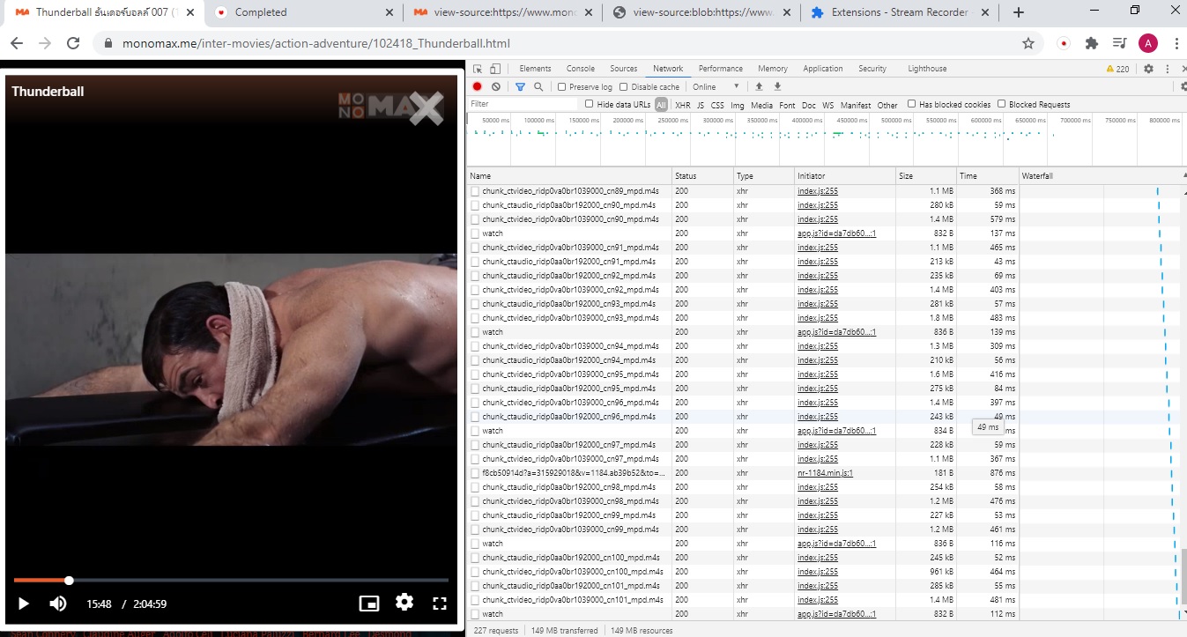Check the Hide data URLs option
1187x637 pixels.
tap(590, 104)
